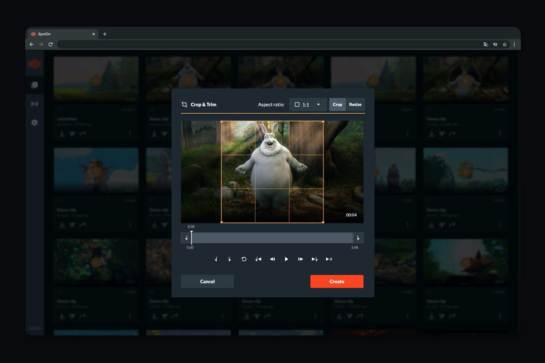Switch to Crop mode
Image resolution: width=545 pixels, height=363 pixels.
[337, 104]
